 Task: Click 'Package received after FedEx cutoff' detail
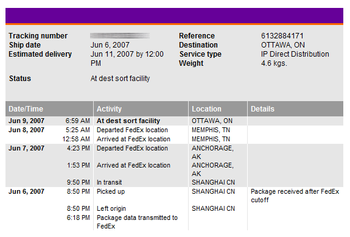pyautogui.click(x=295, y=196)
